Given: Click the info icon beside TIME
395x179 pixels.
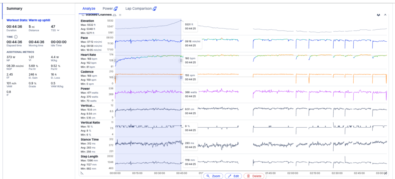Looking at the screenshot, I should (16, 37).
